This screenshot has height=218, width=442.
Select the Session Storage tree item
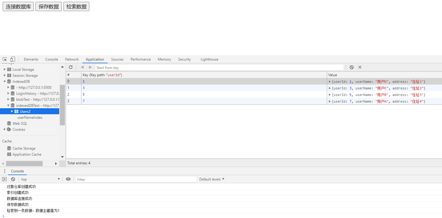coord(25,76)
